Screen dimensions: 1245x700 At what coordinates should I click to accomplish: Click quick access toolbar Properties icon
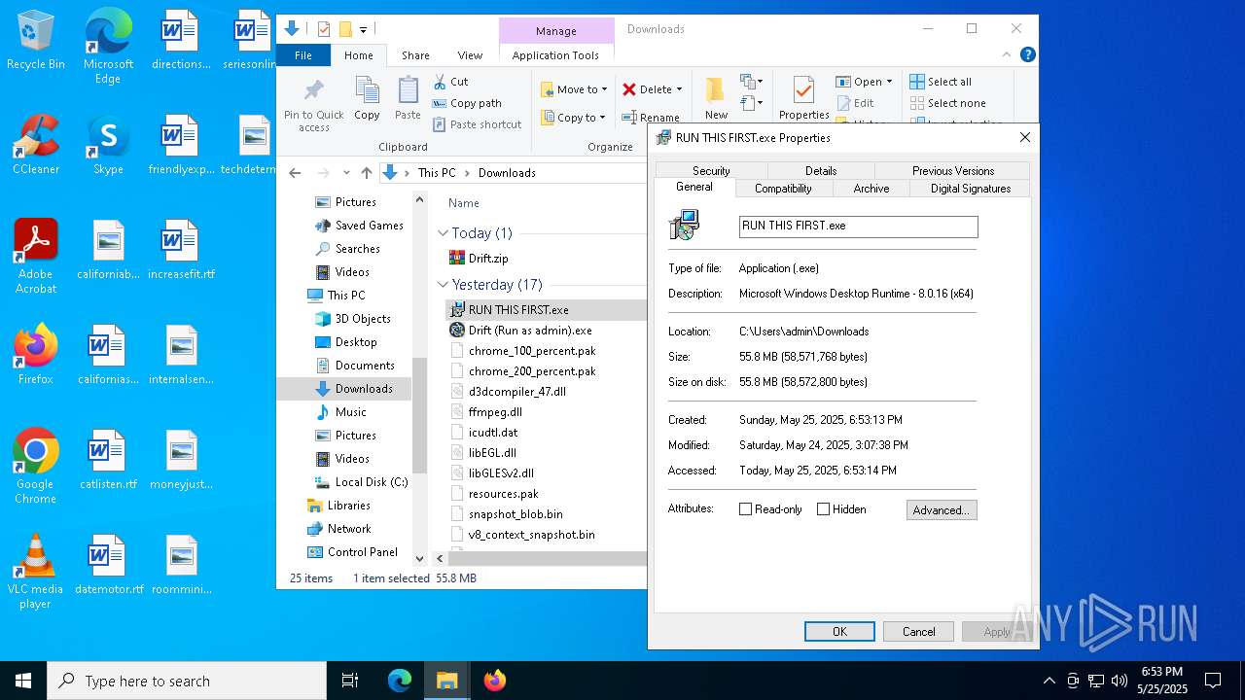tap(324, 29)
